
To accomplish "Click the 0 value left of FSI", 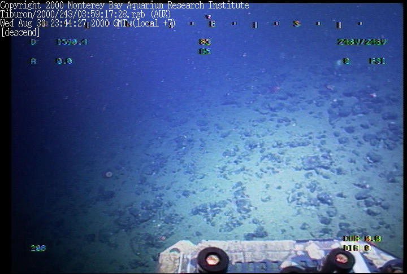I will 347,61.
